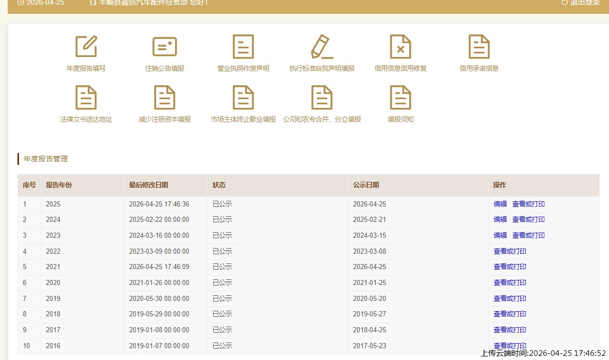View or print the 2025 report
Screen dimensions: 609x360
point(528,204)
